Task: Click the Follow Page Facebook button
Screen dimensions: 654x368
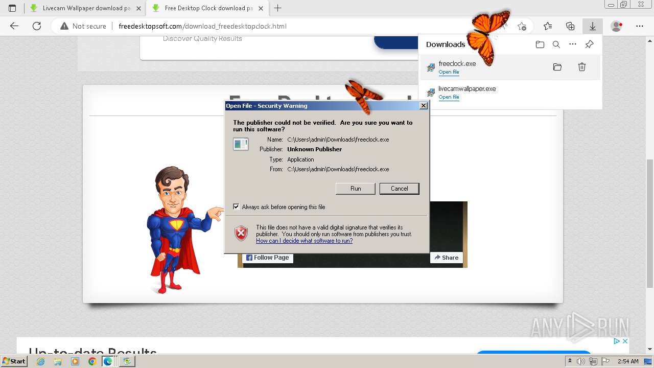Action: click(x=267, y=258)
